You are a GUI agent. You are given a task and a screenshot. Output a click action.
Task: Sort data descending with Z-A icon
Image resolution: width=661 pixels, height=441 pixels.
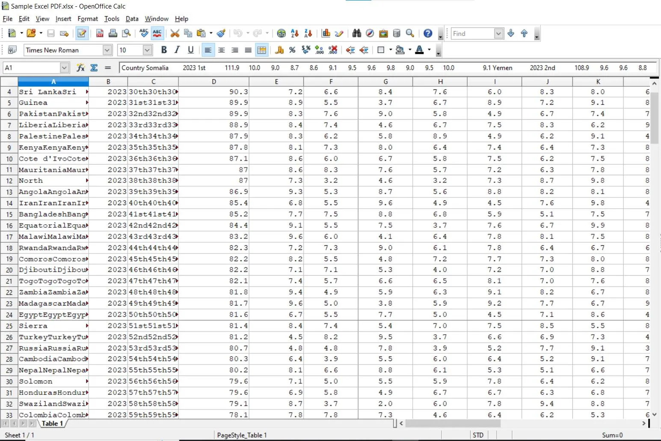307,33
